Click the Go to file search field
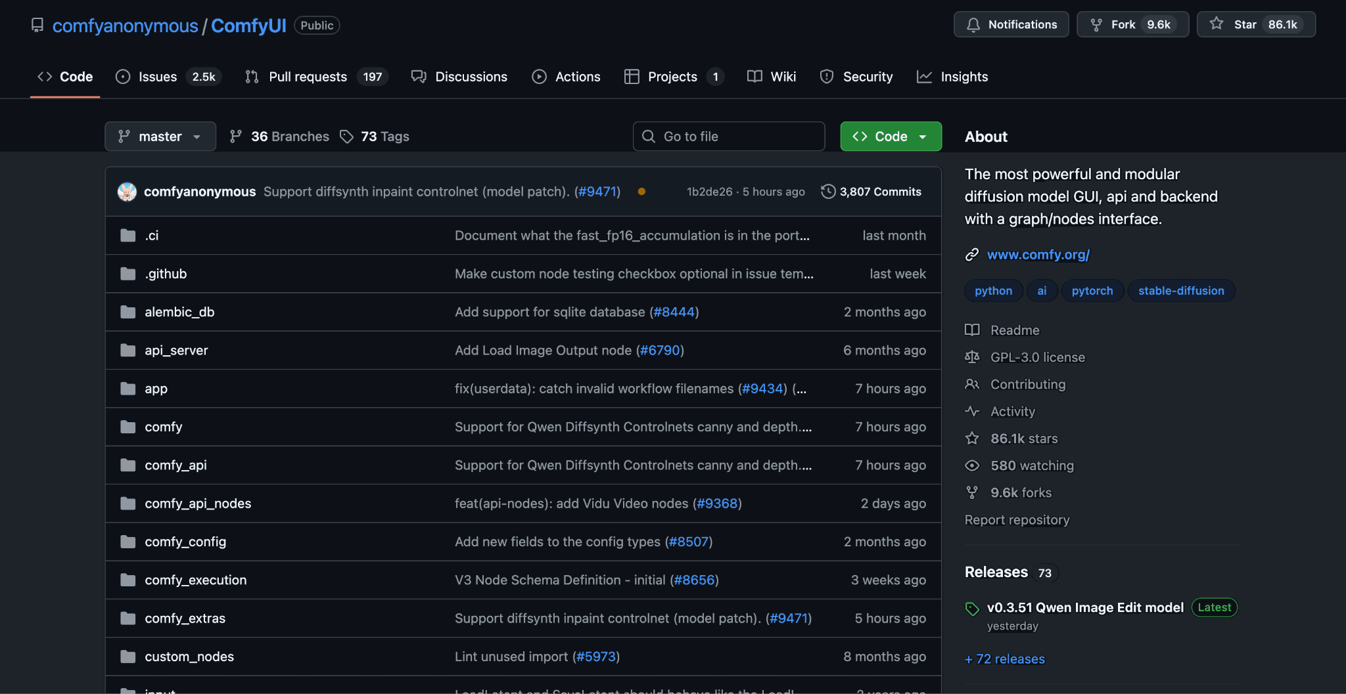The width and height of the screenshot is (1346, 694). (x=729, y=137)
